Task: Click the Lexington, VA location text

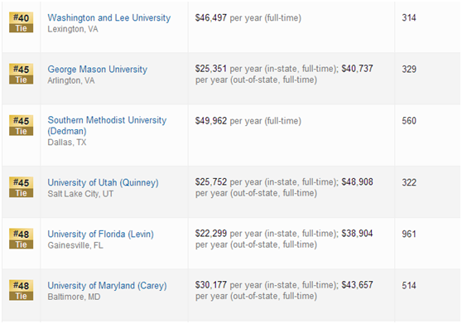Action: 73,29
